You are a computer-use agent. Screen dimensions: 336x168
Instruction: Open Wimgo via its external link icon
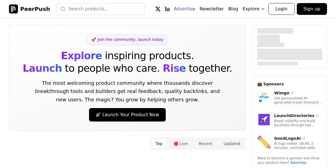(x=292, y=92)
